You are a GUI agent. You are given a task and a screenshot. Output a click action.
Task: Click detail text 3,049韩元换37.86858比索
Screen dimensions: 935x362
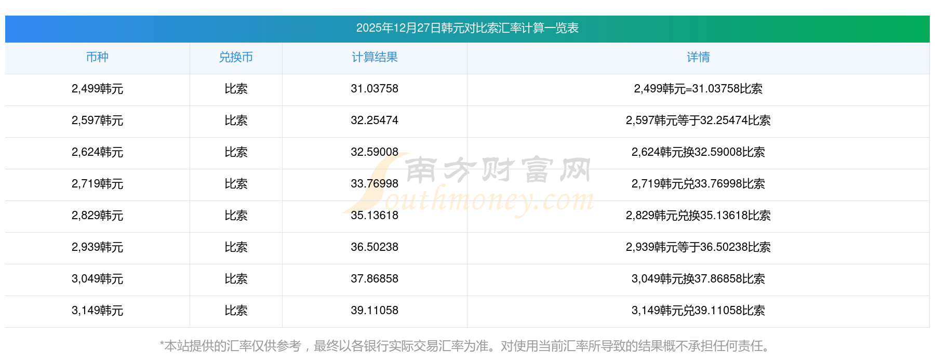click(698, 279)
